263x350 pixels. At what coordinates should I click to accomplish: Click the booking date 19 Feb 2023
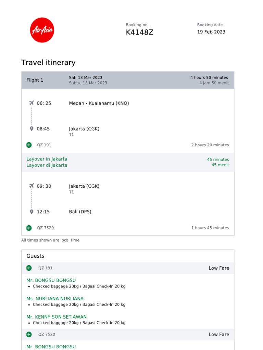pos(211,32)
